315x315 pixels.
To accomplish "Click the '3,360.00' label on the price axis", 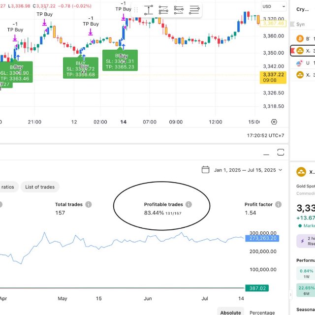I will 274,36.
